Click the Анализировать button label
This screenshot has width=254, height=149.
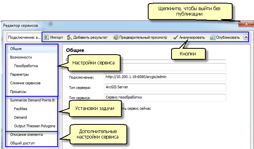[192, 37]
